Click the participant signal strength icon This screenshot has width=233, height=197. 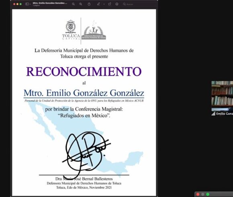(x=213, y=114)
